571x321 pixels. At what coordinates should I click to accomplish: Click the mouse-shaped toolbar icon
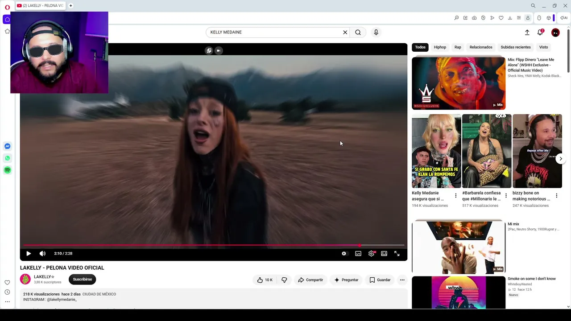[539, 18]
